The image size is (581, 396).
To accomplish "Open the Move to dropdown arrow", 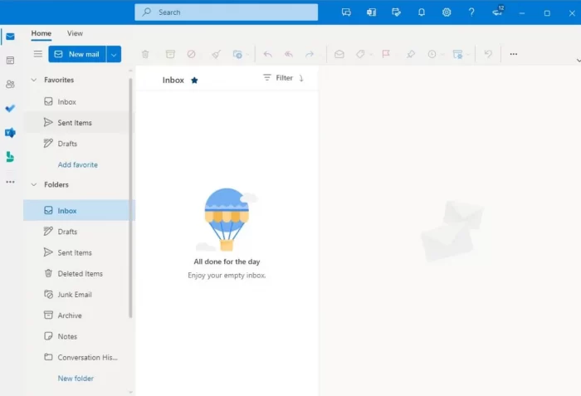I will point(247,55).
